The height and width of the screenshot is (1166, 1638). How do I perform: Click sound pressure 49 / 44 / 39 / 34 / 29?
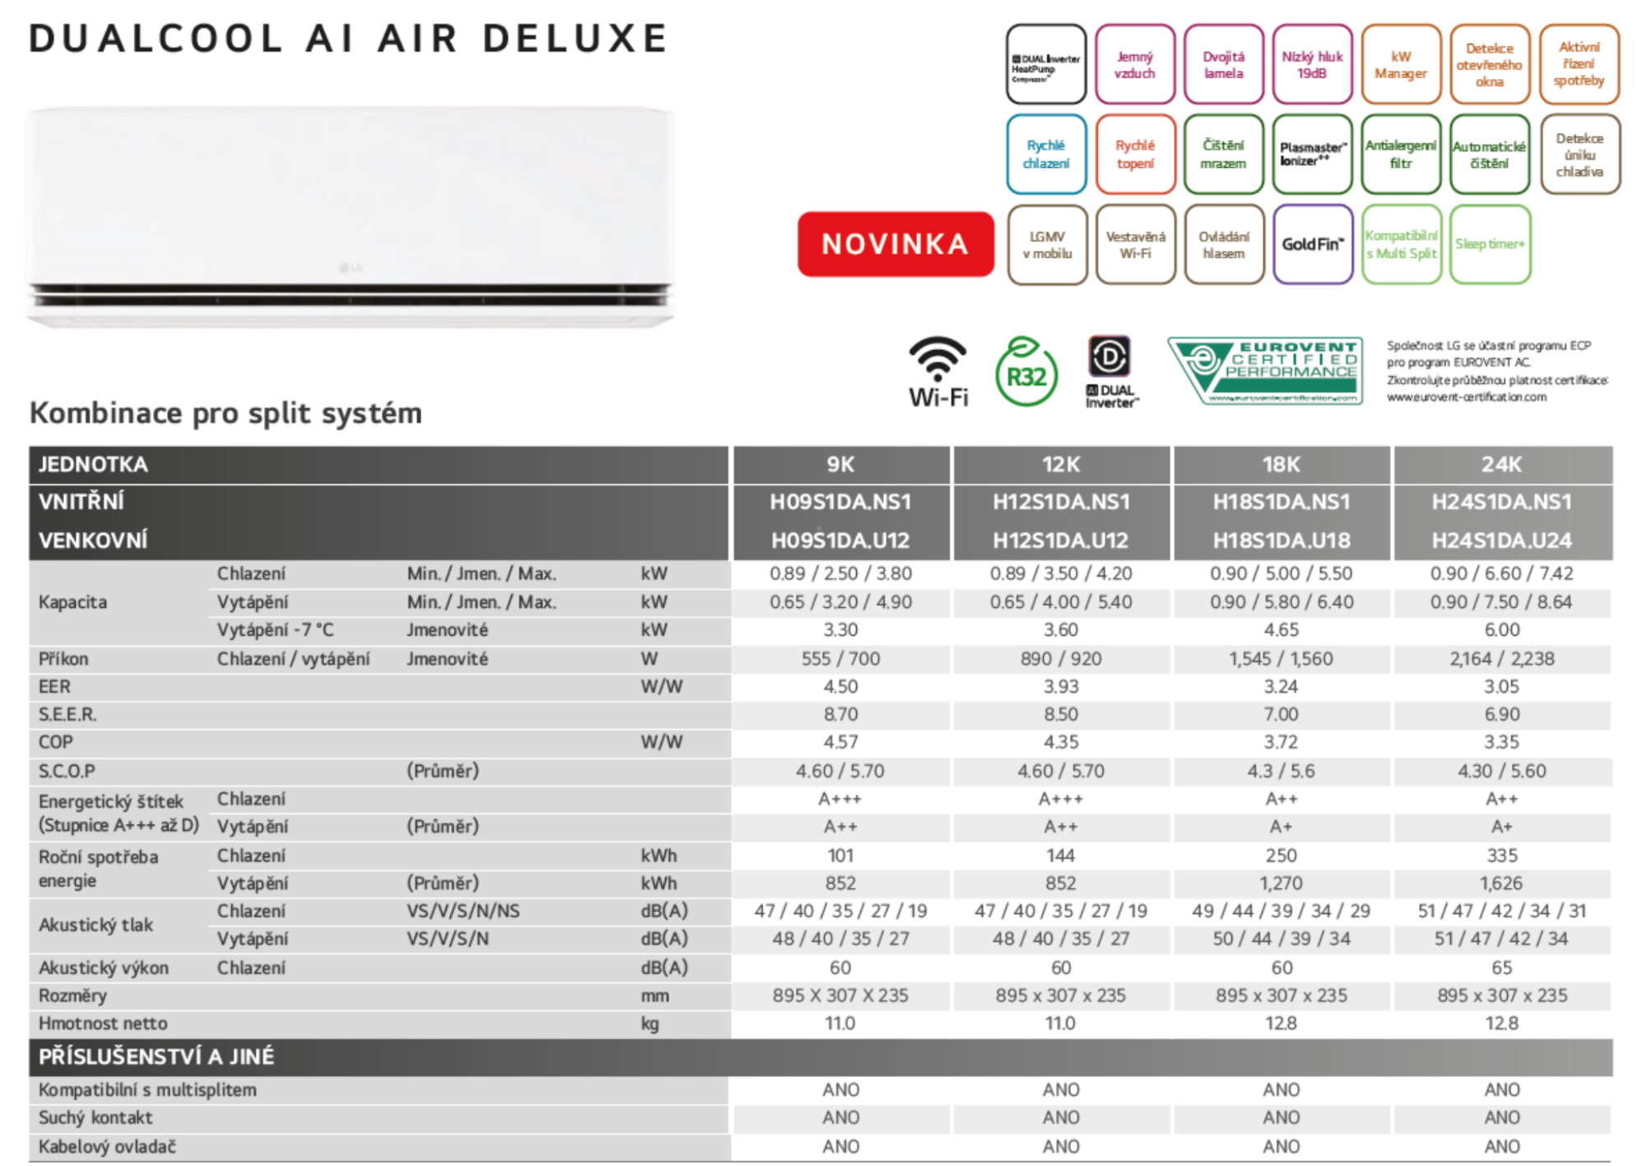(1282, 912)
